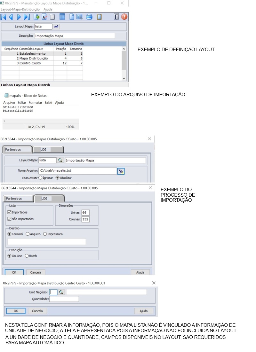Image resolution: width=256 pixels, height=352 pixels.
Task: Open the Ajuda menu in layout window
Action: (x=48, y=9)
